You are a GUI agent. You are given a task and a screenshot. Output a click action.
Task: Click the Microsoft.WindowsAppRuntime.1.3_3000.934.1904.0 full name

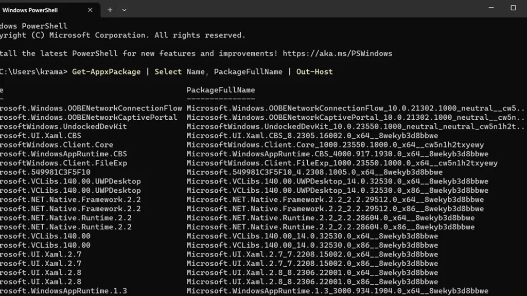(x=338, y=291)
